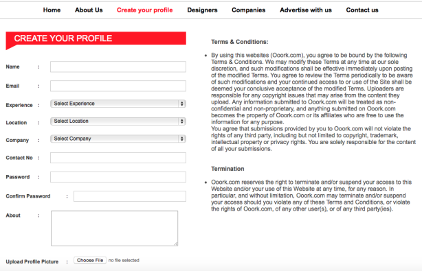
Task: Open the Advertise with us link
Action: coord(306,10)
